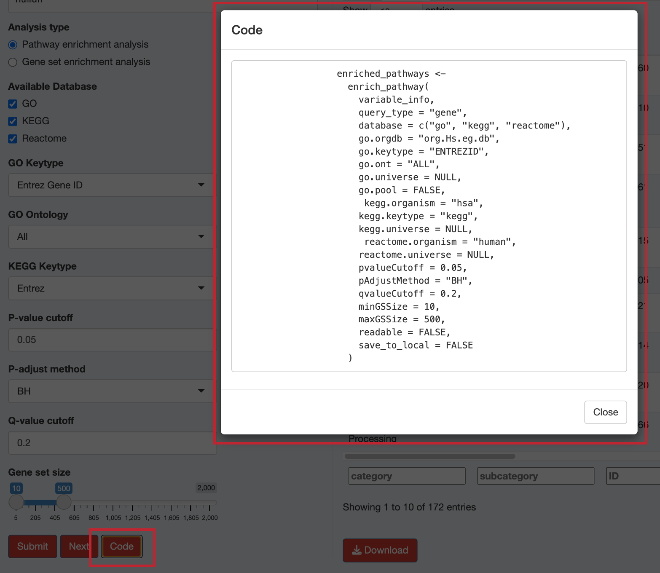Image resolution: width=660 pixels, height=573 pixels.
Task: Click 'Showing 1 to 10 of 172 entries' text
Action: 409,507
